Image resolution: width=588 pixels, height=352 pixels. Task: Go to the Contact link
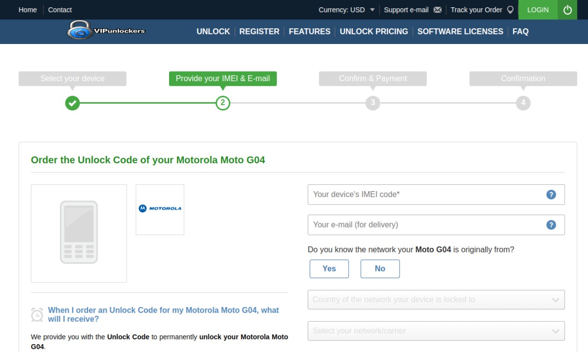[60, 10]
